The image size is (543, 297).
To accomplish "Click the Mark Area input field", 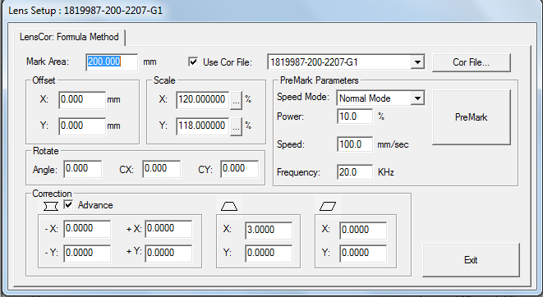I will [112, 62].
